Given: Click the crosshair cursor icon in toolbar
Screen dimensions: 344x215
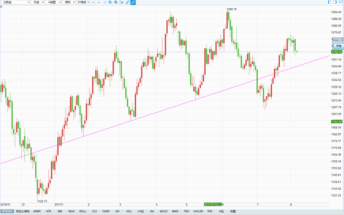Looking at the screenshot, I should [x=94, y=2].
